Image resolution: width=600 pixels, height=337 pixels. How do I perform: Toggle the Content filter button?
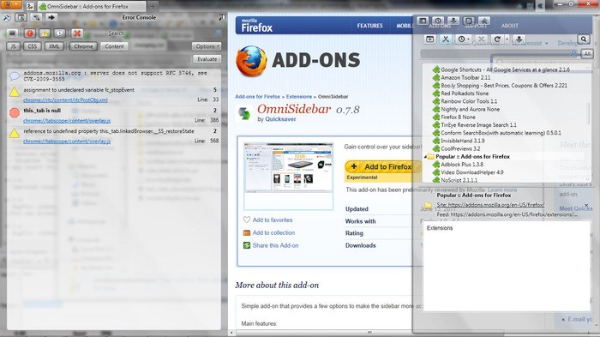pos(114,46)
